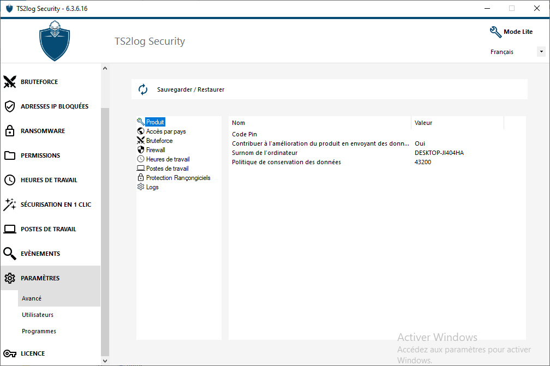Open the LICENCE section
Viewport: 550px width, 366px height.
33,353
